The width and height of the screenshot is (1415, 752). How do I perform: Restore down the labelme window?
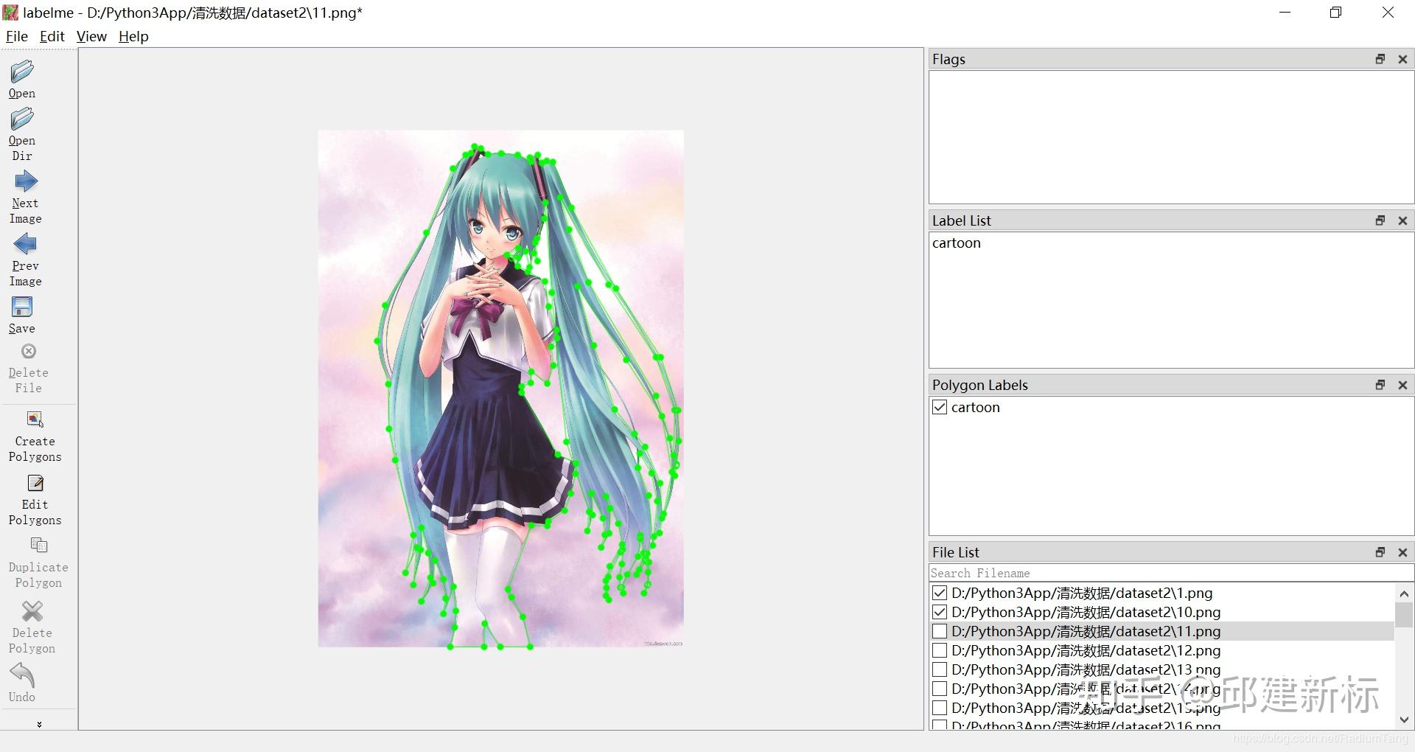1335,13
